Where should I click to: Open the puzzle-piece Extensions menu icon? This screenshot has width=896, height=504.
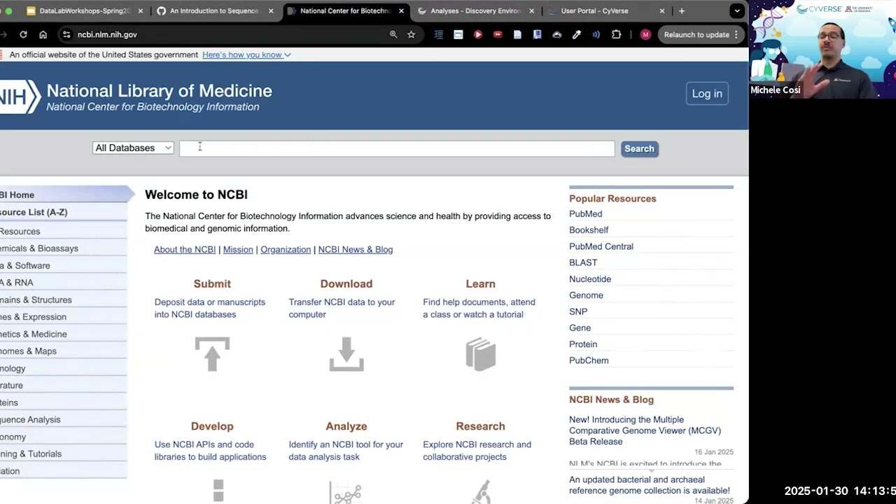616,34
